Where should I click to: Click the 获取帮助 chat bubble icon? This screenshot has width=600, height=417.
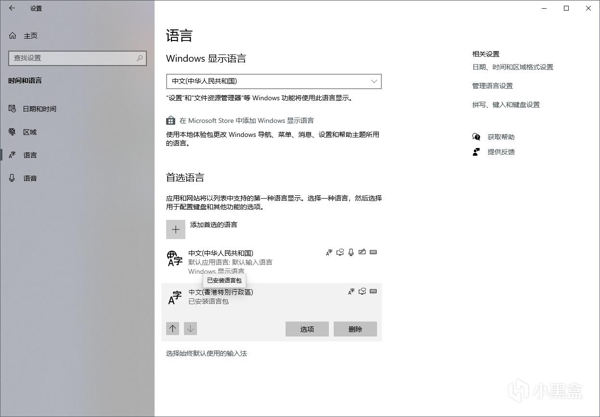point(476,137)
